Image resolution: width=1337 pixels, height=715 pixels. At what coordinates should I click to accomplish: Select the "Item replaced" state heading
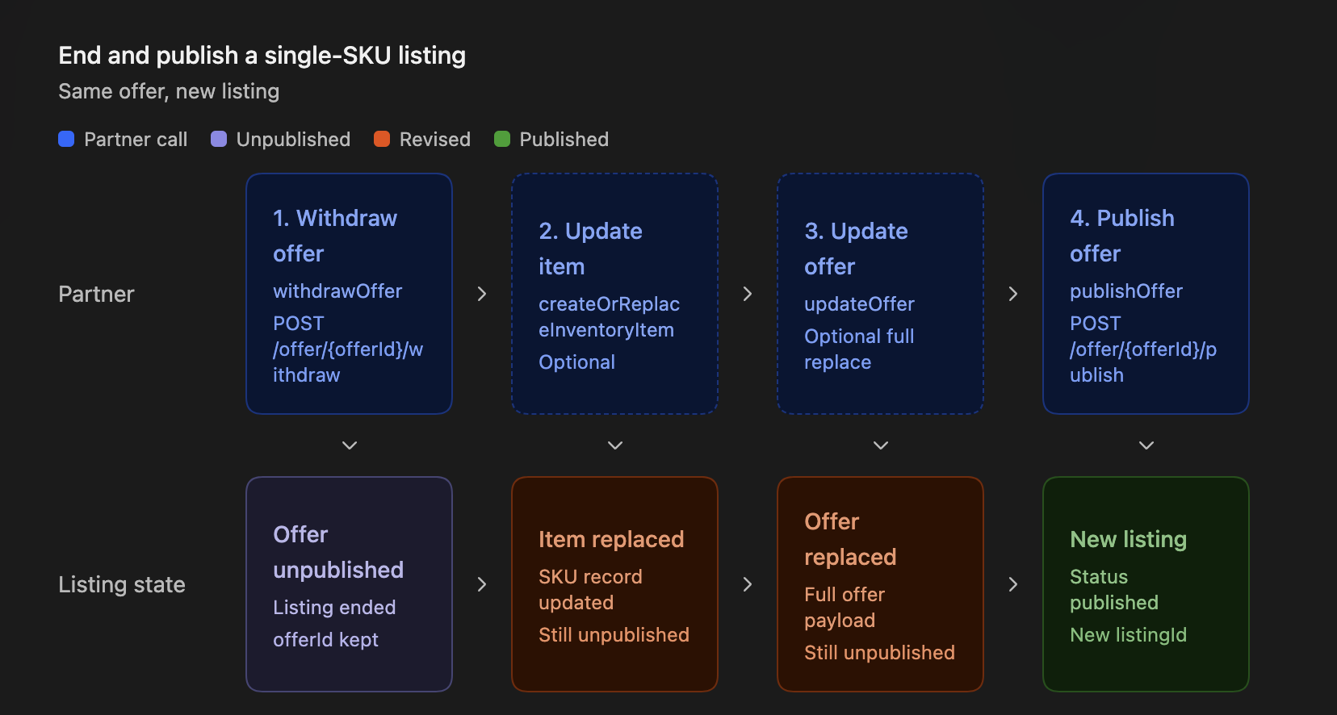click(x=611, y=539)
